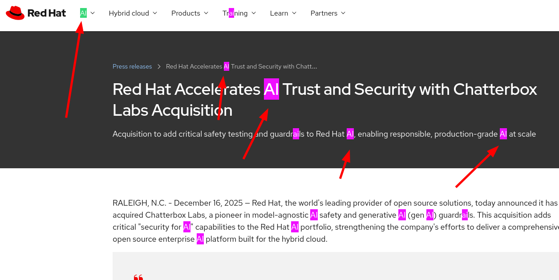559x280 pixels.
Task: Click highlighted AI in security for AI phrase
Action: click(186, 227)
